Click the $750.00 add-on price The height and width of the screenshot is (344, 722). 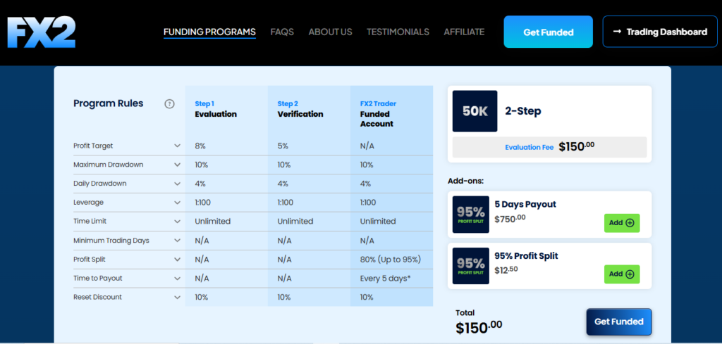pyautogui.click(x=510, y=219)
